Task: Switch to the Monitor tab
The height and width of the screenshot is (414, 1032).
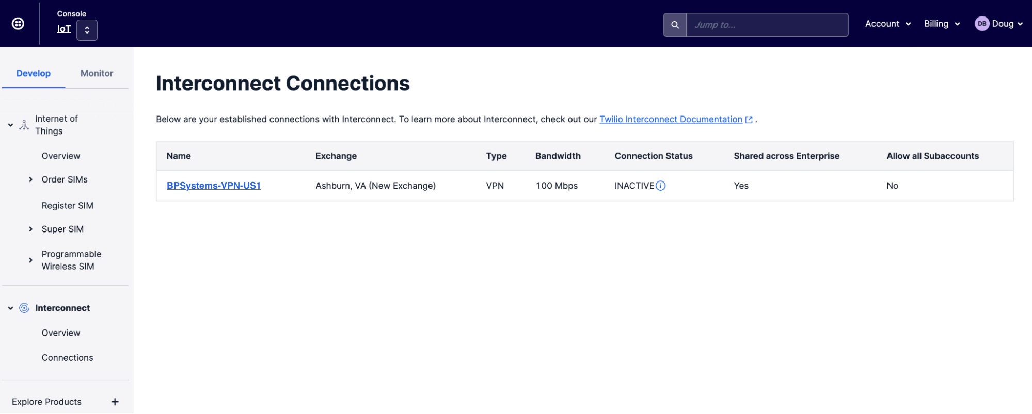Action: [x=97, y=73]
